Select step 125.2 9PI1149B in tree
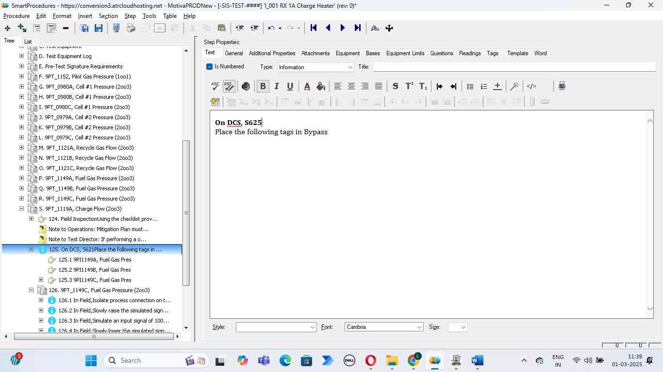 pos(94,270)
